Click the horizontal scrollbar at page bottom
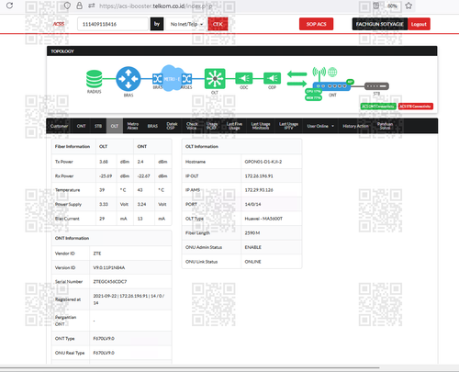The image size is (459, 372). tap(190, 367)
